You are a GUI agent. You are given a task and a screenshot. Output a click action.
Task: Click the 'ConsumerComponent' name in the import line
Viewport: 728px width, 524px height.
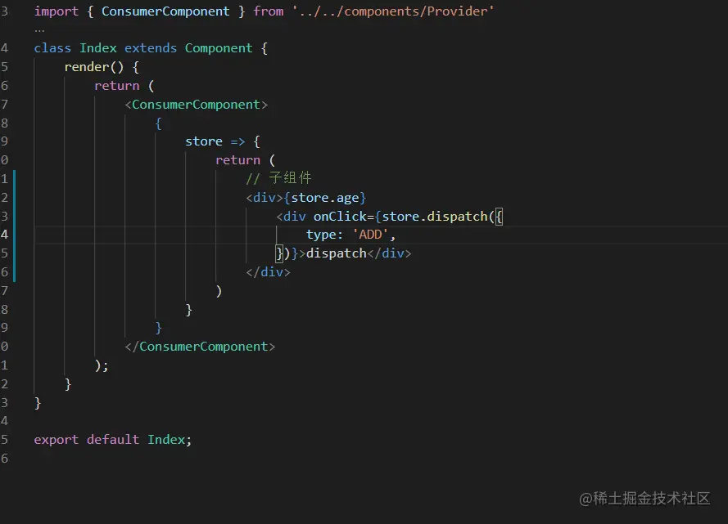(165, 11)
